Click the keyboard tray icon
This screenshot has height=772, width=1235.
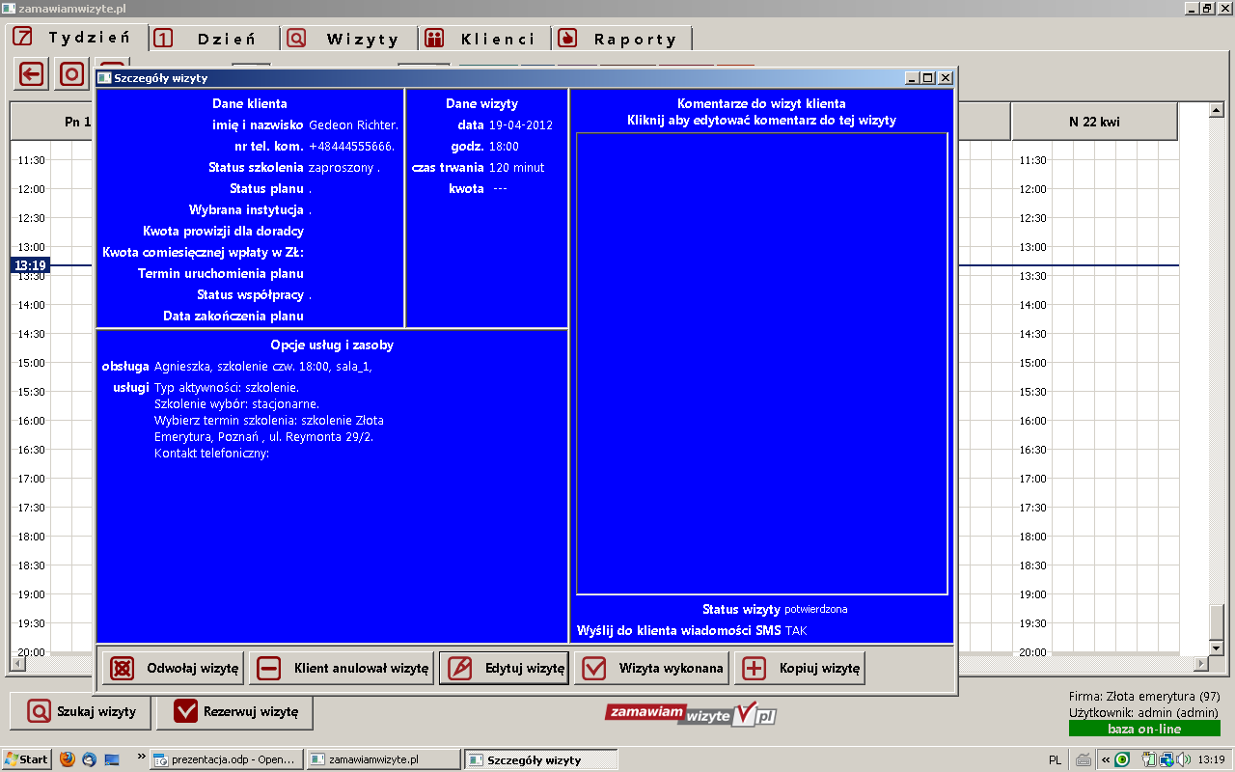tap(1084, 759)
